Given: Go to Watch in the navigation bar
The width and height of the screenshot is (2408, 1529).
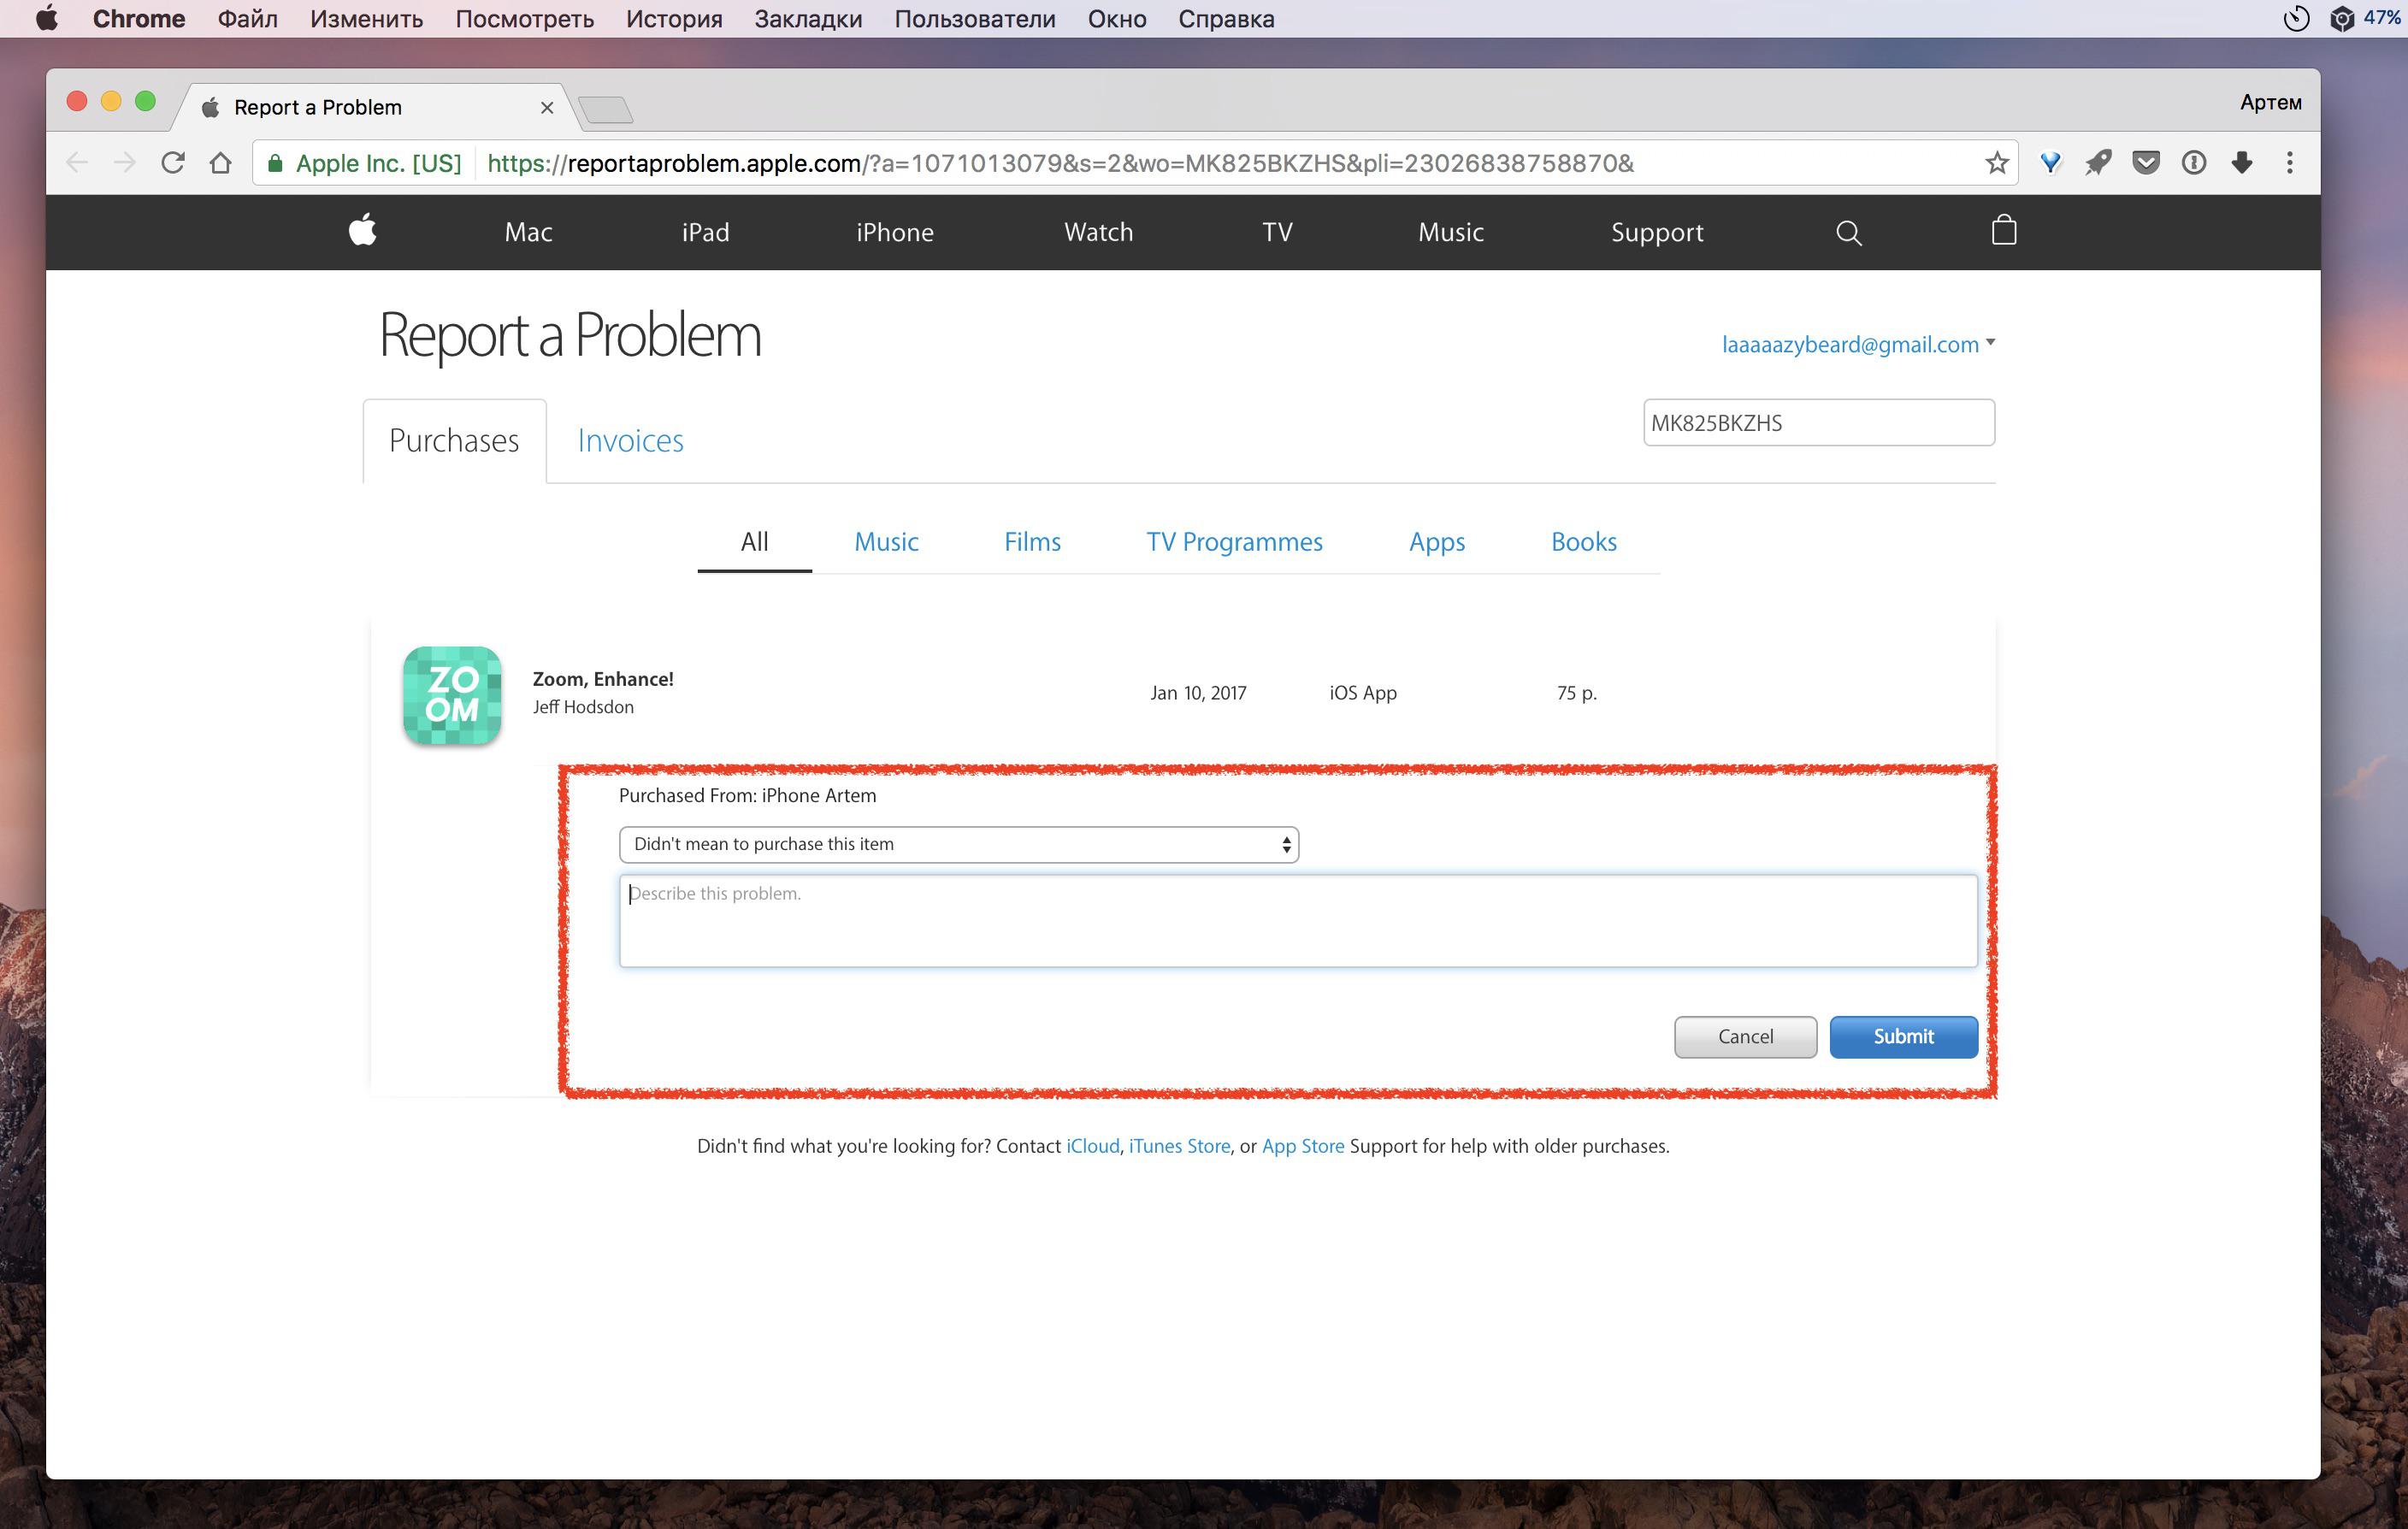Looking at the screenshot, I should [1098, 232].
